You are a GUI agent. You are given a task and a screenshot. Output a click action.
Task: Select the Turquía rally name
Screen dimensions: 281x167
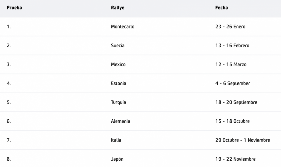coord(119,102)
